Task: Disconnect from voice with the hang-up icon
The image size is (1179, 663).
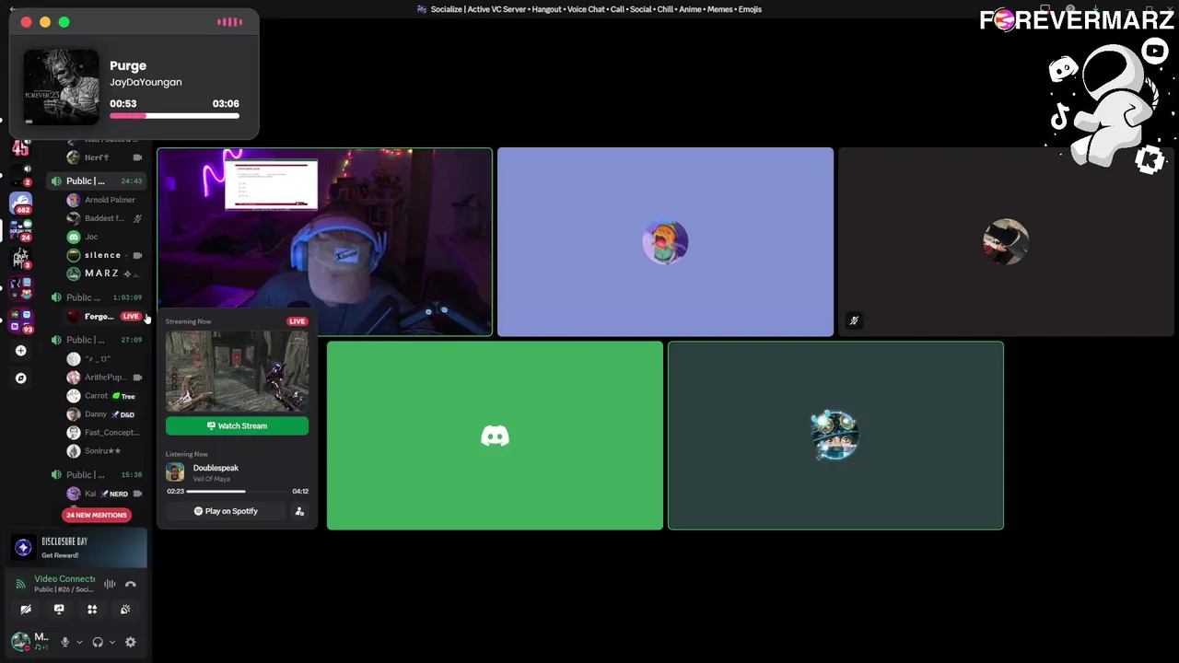Action: click(131, 584)
